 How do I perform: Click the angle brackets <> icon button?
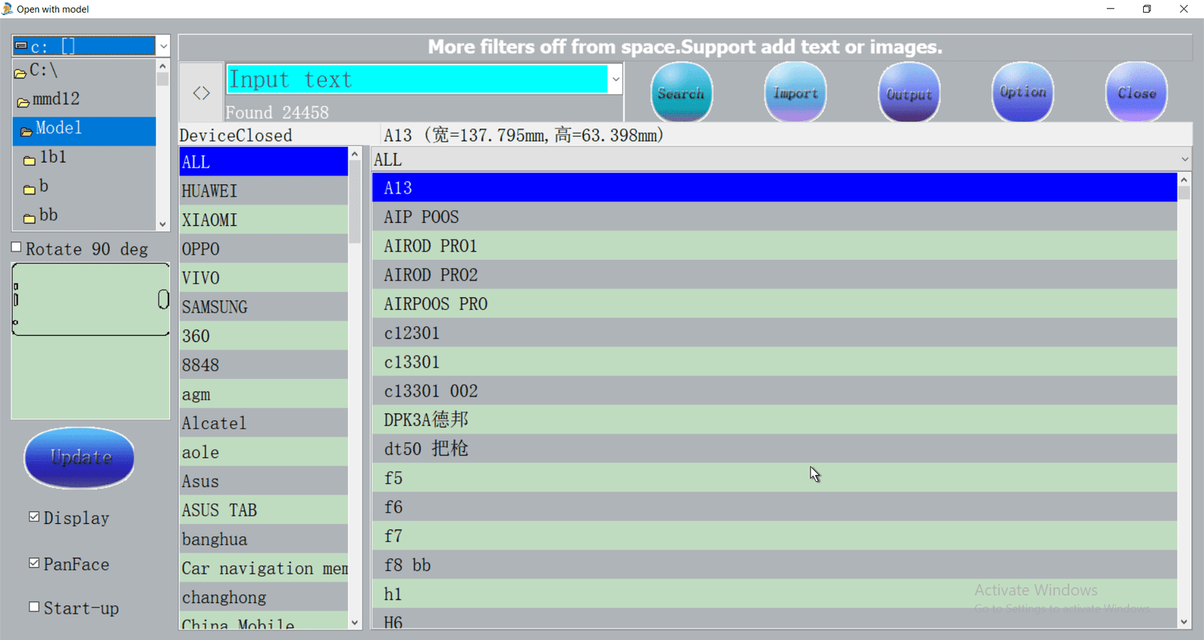click(201, 93)
